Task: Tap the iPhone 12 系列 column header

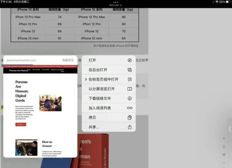Action: point(92,10)
